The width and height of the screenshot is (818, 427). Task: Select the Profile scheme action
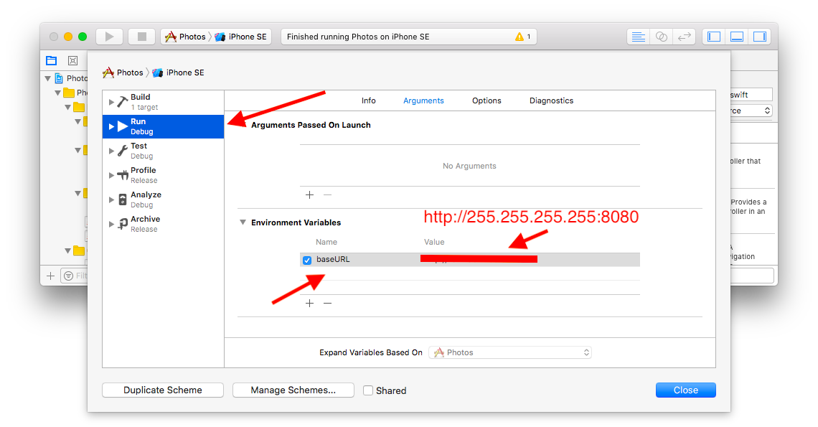[x=164, y=175]
